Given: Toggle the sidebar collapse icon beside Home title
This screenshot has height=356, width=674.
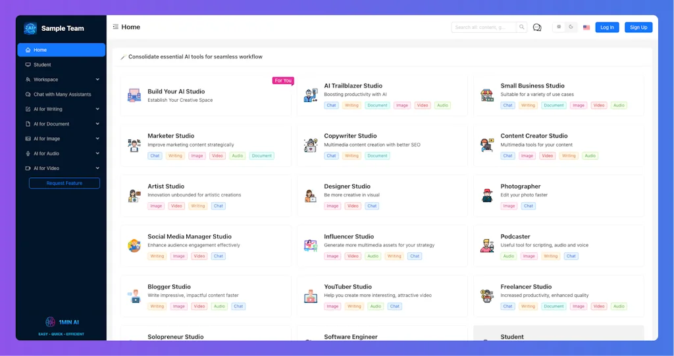Looking at the screenshot, I should [116, 26].
